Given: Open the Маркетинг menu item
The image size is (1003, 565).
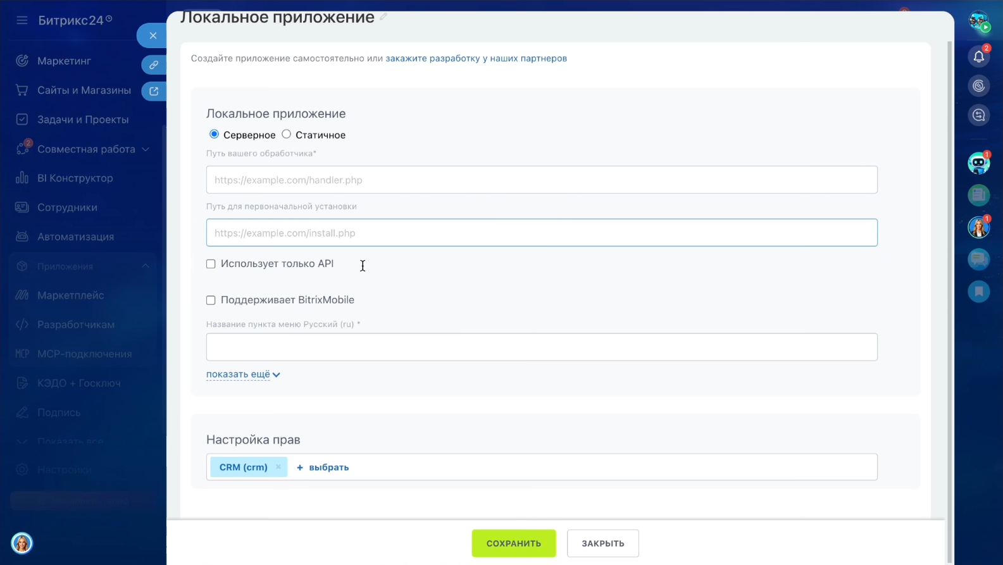Looking at the screenshot, I should pos(64,61).
